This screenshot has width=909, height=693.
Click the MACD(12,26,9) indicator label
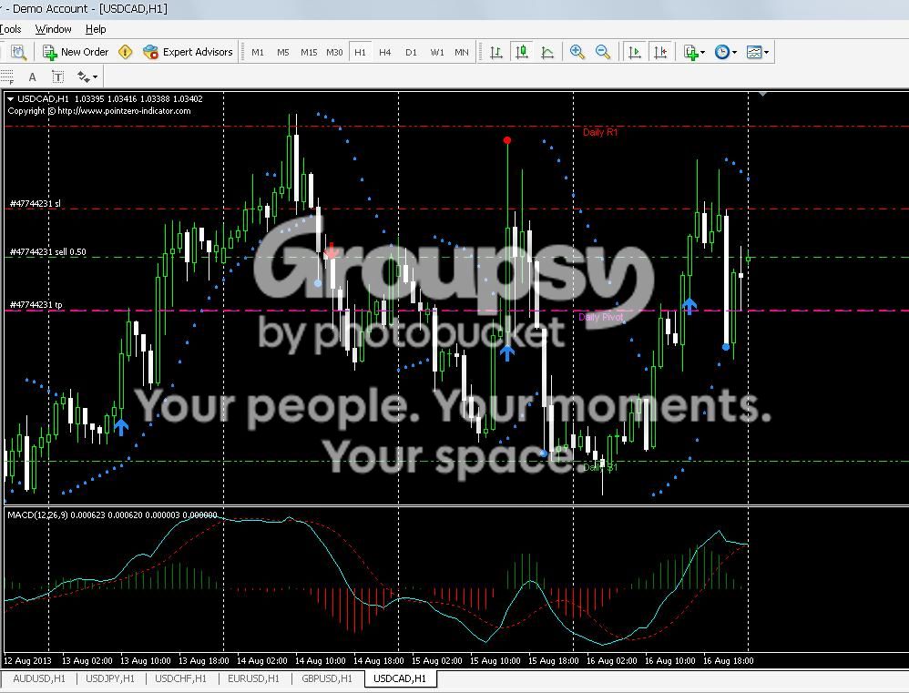coord(37,515)
